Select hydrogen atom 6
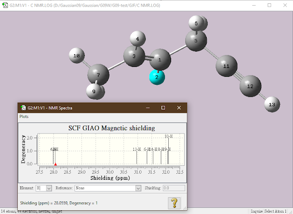The height and width of the screenshot is (214, 293). (196, 23)
